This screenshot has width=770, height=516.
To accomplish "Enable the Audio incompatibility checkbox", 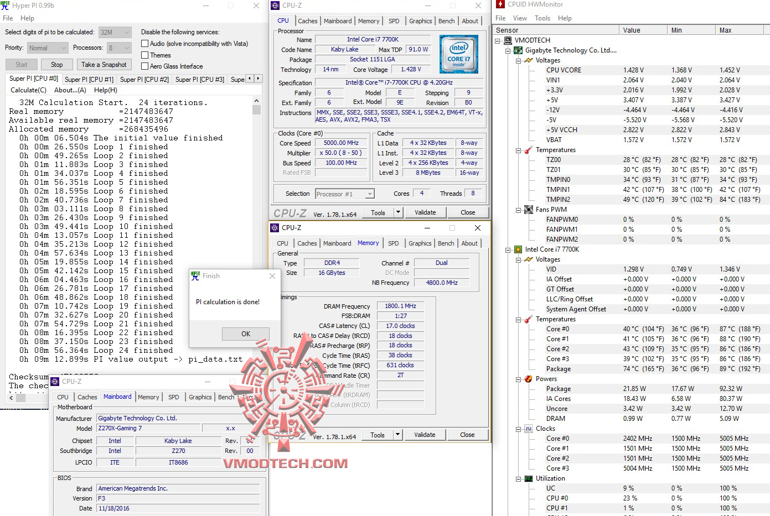I will [145, 43].
